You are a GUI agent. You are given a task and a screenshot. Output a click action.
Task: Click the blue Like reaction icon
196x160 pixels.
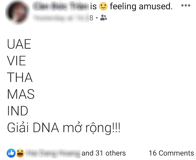point(11,153)
